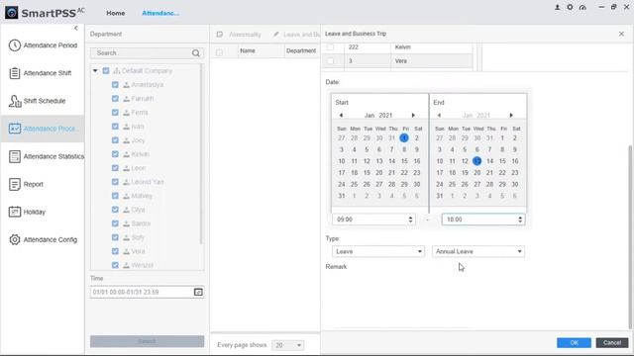Screen dimensions: 634x356
Task: Adjust the 09:00 start time spinner
Action: tap(410, 220)
